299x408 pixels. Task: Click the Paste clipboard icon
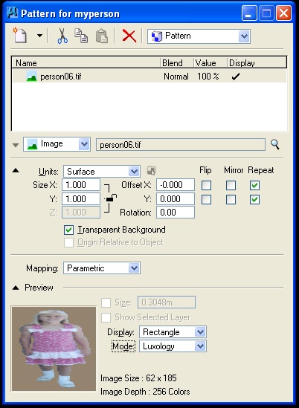[102, 36]
